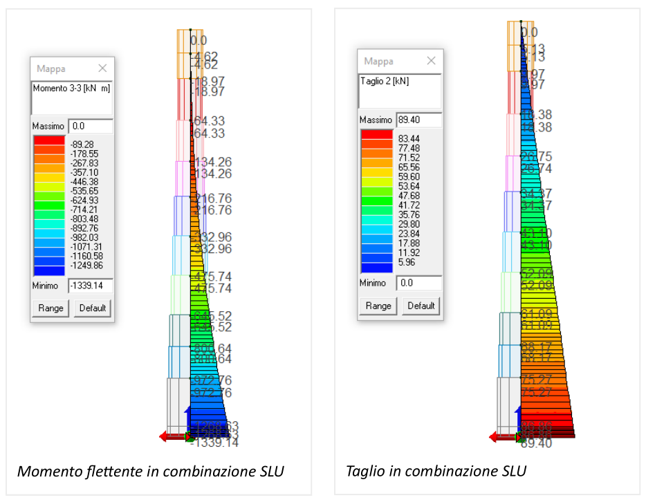This screenshot has height=500, width=646.
Task: Select the Taglio 2 [kN] text box
Action: tap(400, 91)
